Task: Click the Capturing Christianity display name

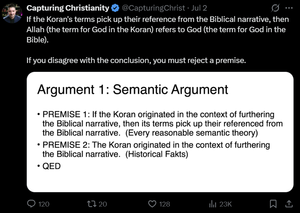Action: (x=68, y=8)
